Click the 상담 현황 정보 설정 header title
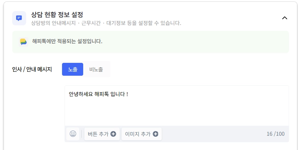 pyautogui.click(x=57, y=15)
